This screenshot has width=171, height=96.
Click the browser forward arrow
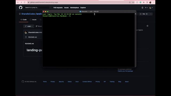(x=21, y=2)
